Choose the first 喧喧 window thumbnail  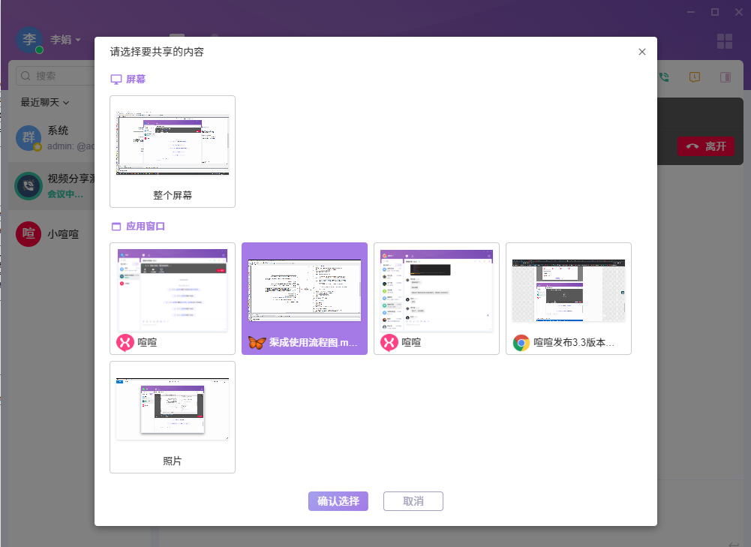[x=173, y=299]
